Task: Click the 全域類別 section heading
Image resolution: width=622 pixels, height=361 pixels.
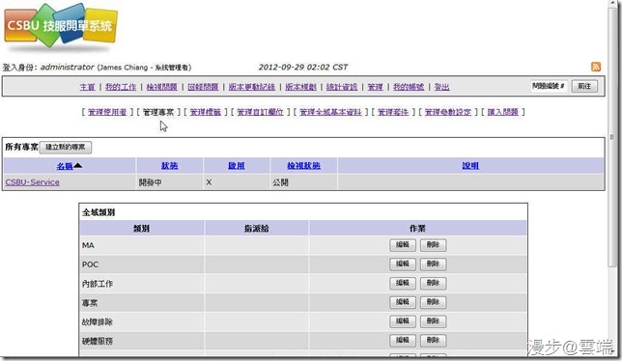Action: [x=99, y=212]
